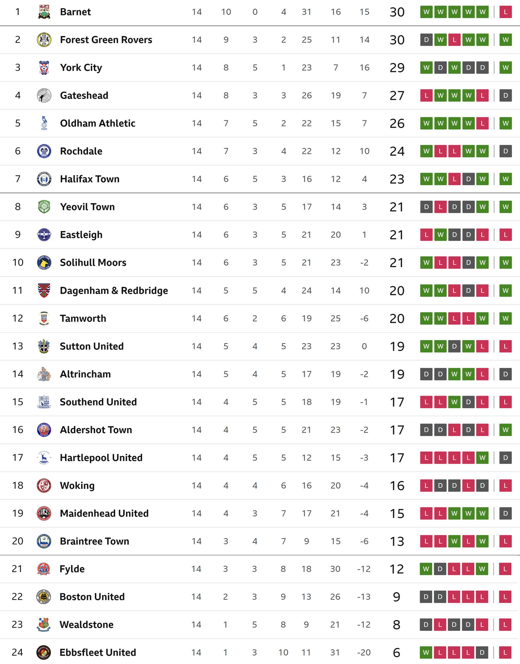520x664 pixels.
Task: Click the Forest Green Rovers badge
Action: coord(44,40)
